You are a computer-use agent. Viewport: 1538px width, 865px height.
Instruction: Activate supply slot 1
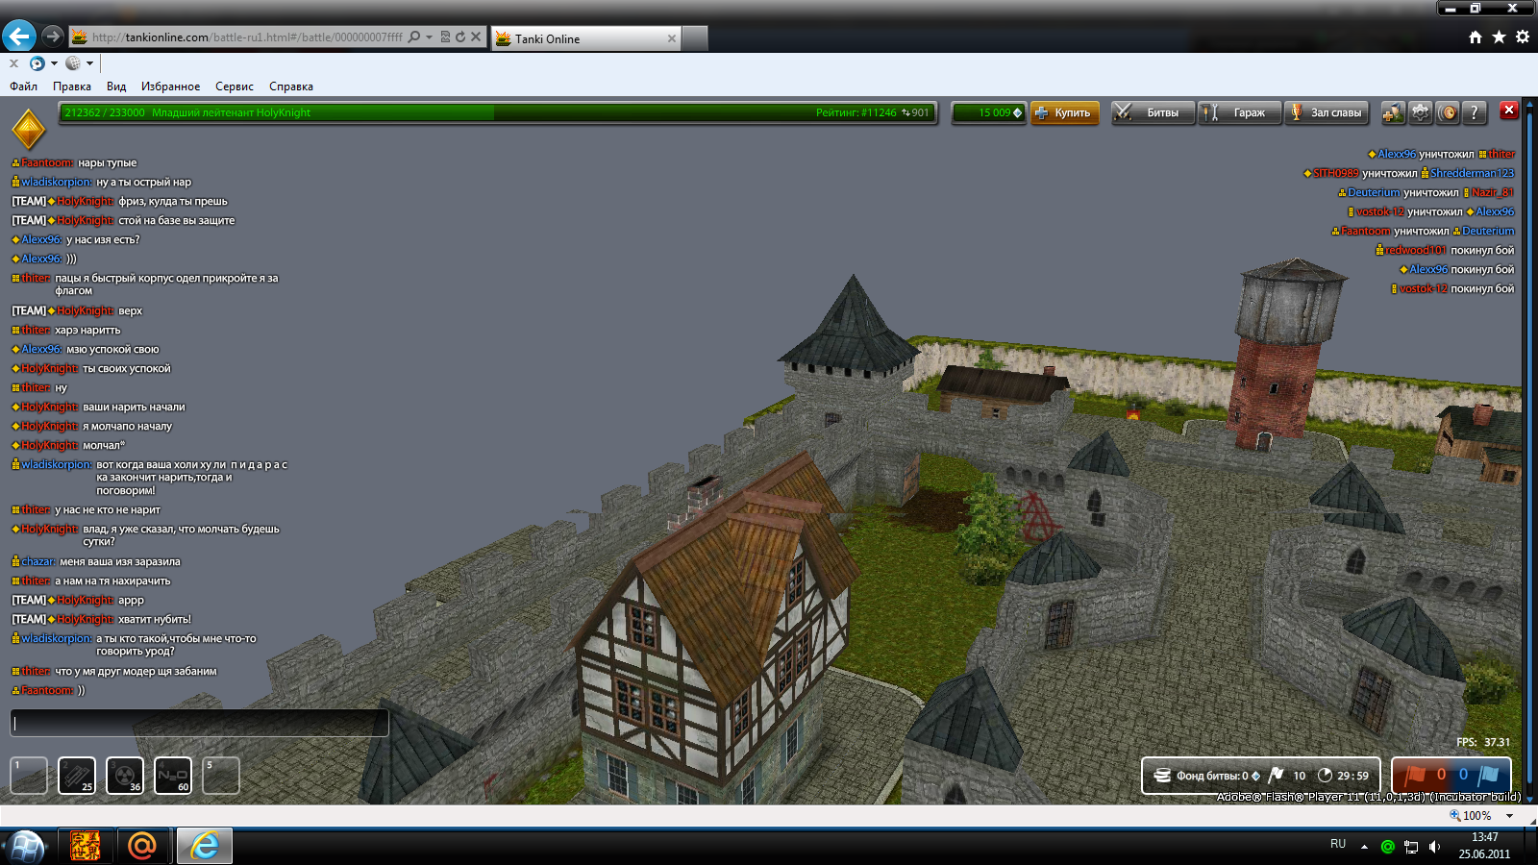[x=29, y=776]
